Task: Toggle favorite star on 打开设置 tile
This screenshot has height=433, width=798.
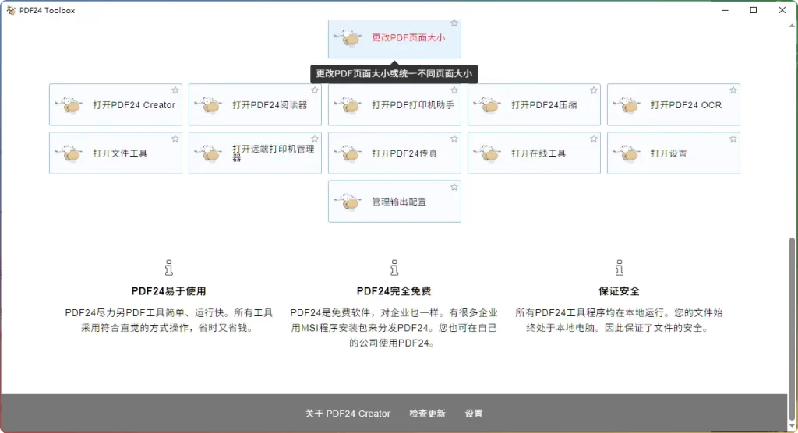Action: (733, 139)
